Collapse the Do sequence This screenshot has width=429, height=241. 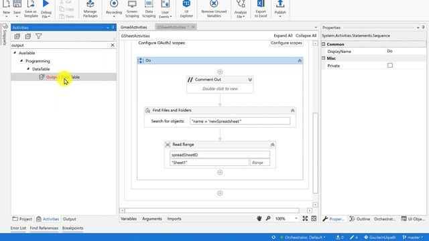point(300,61)
